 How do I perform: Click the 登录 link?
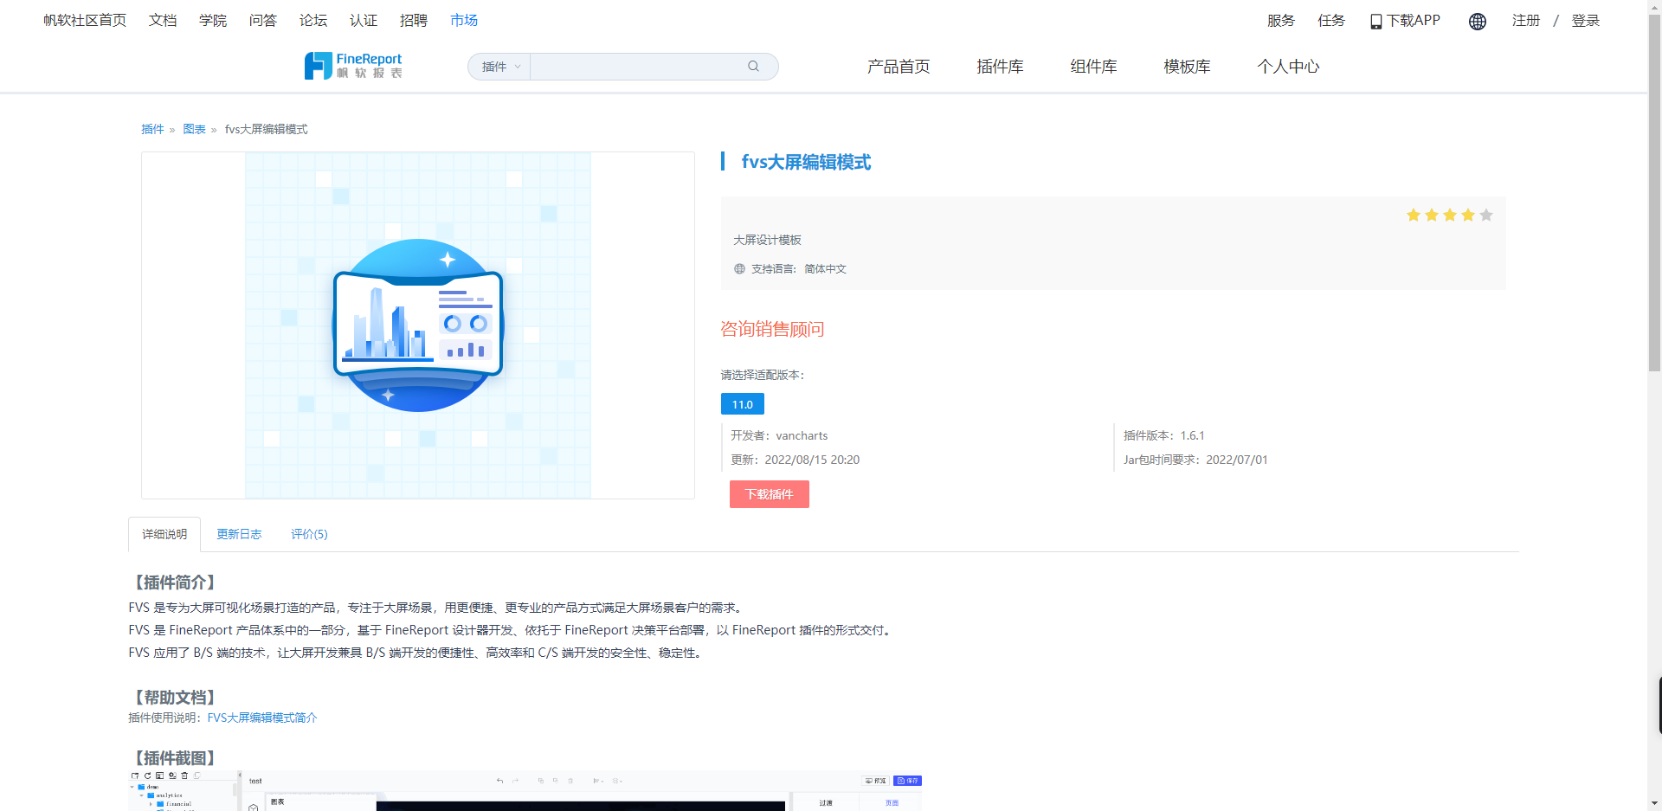1586,21
